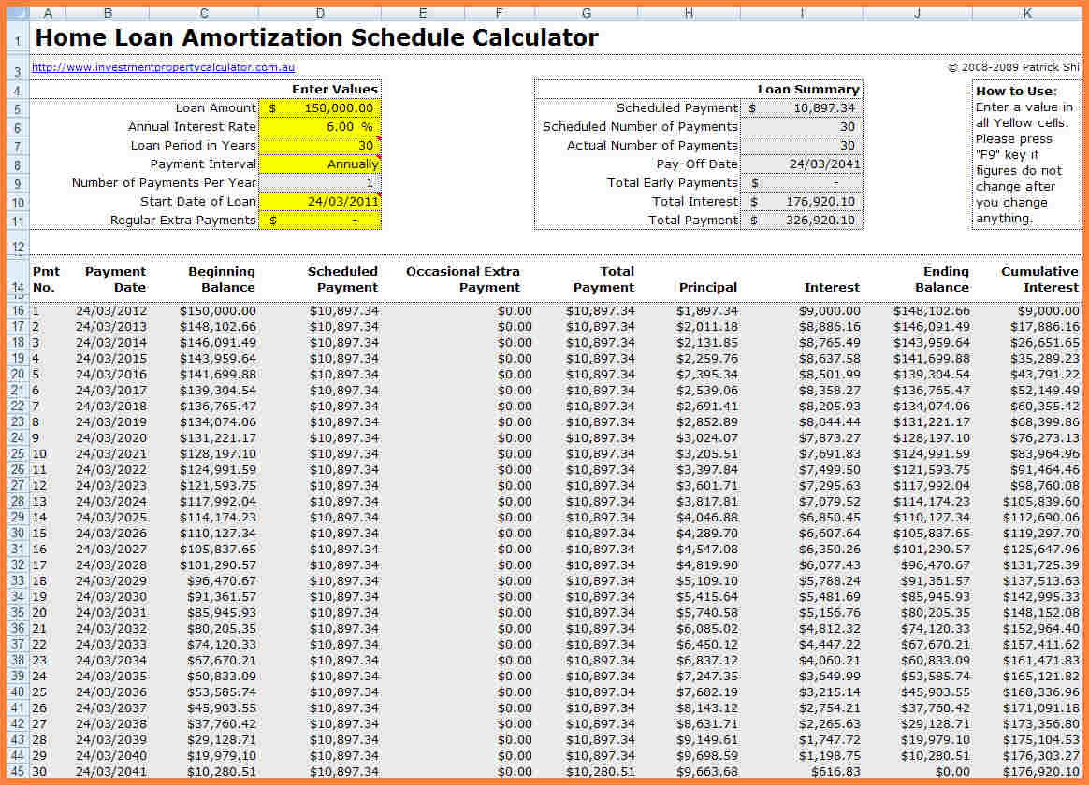Select ending balance $101,290.57 in payment 16
Viewport: 1089px width, 785px height.
pos(932,549)
